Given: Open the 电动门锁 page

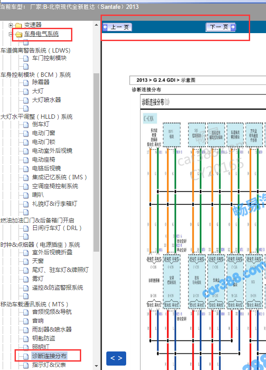Looking at the screenshot, I should coord(44,142).
